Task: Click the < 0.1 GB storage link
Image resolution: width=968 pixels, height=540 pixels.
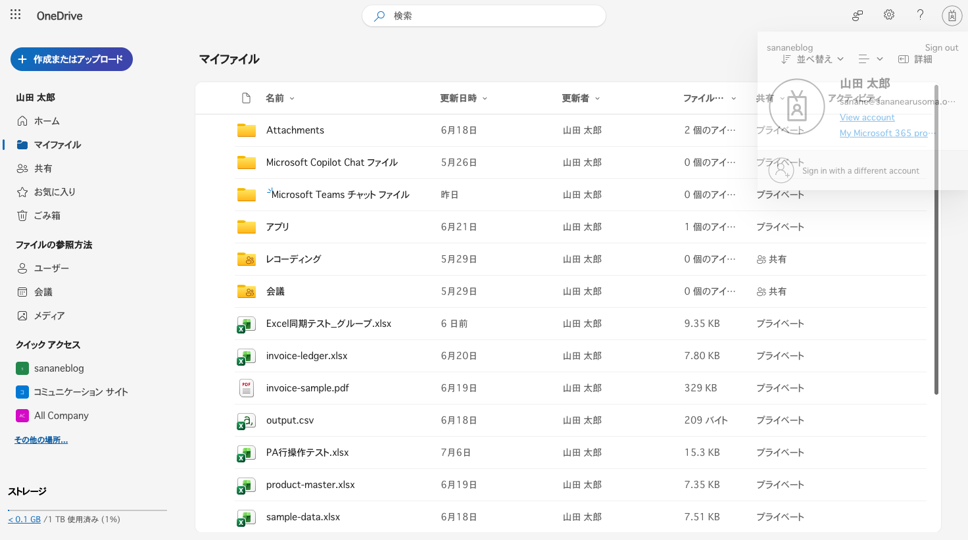Action: click(24, 520)
